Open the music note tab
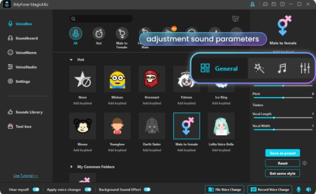 [x=282, y=68]
